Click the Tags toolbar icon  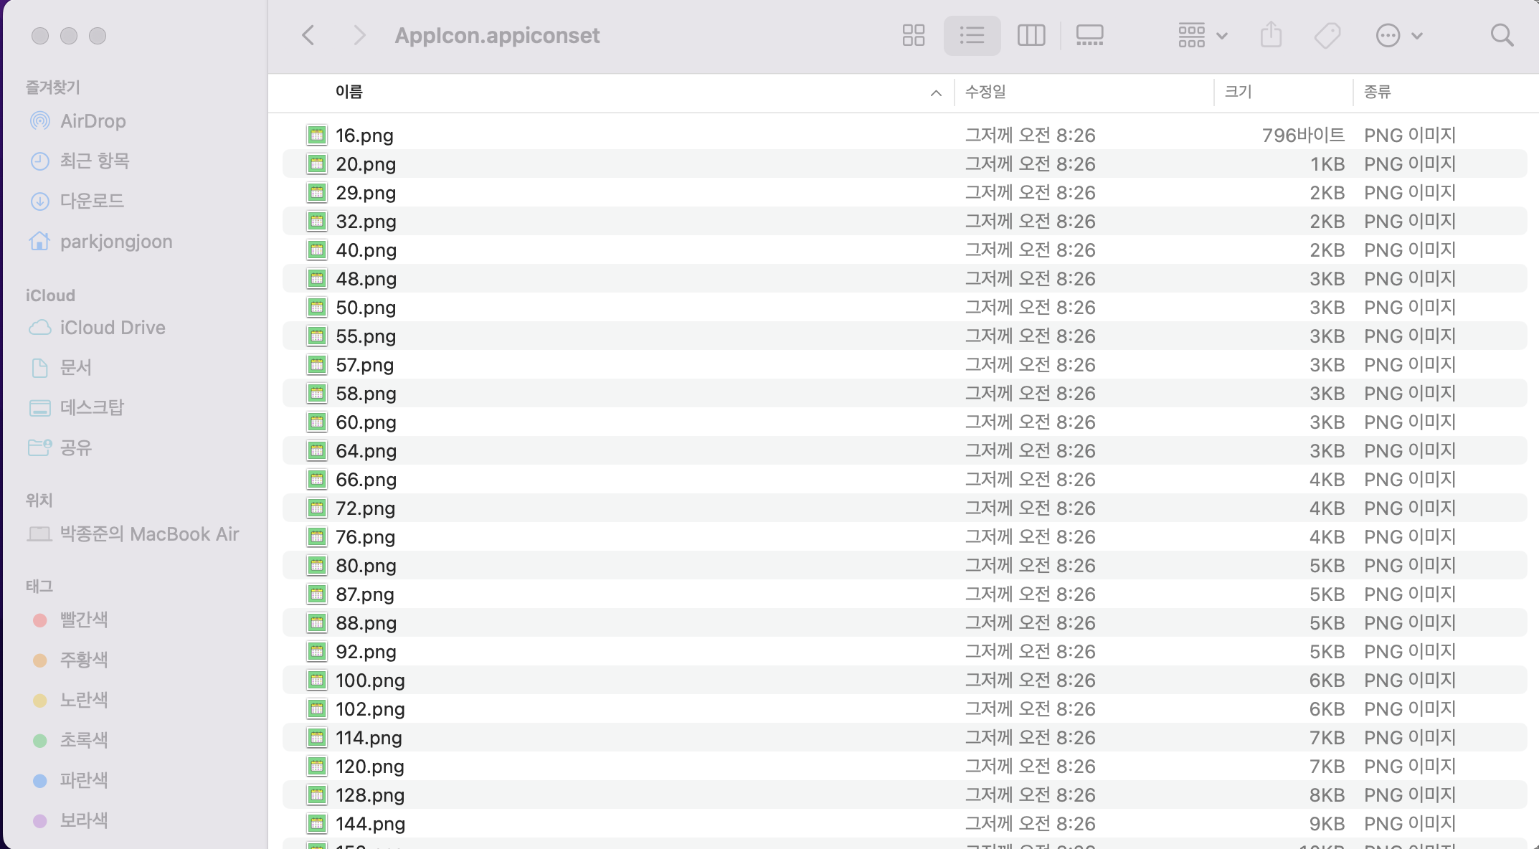(x=1327, y=35)
